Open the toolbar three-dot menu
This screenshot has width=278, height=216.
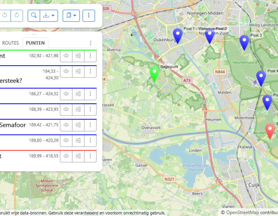point(89,15)
